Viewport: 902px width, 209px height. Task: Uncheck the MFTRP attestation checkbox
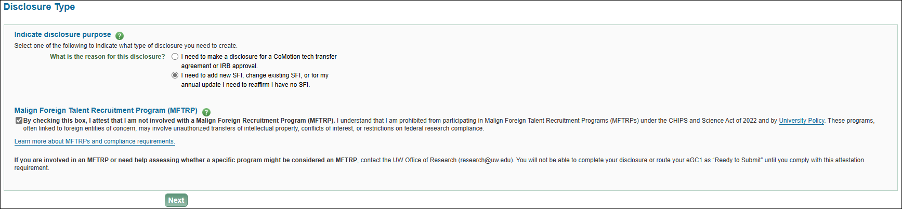(x=19, y=121)
